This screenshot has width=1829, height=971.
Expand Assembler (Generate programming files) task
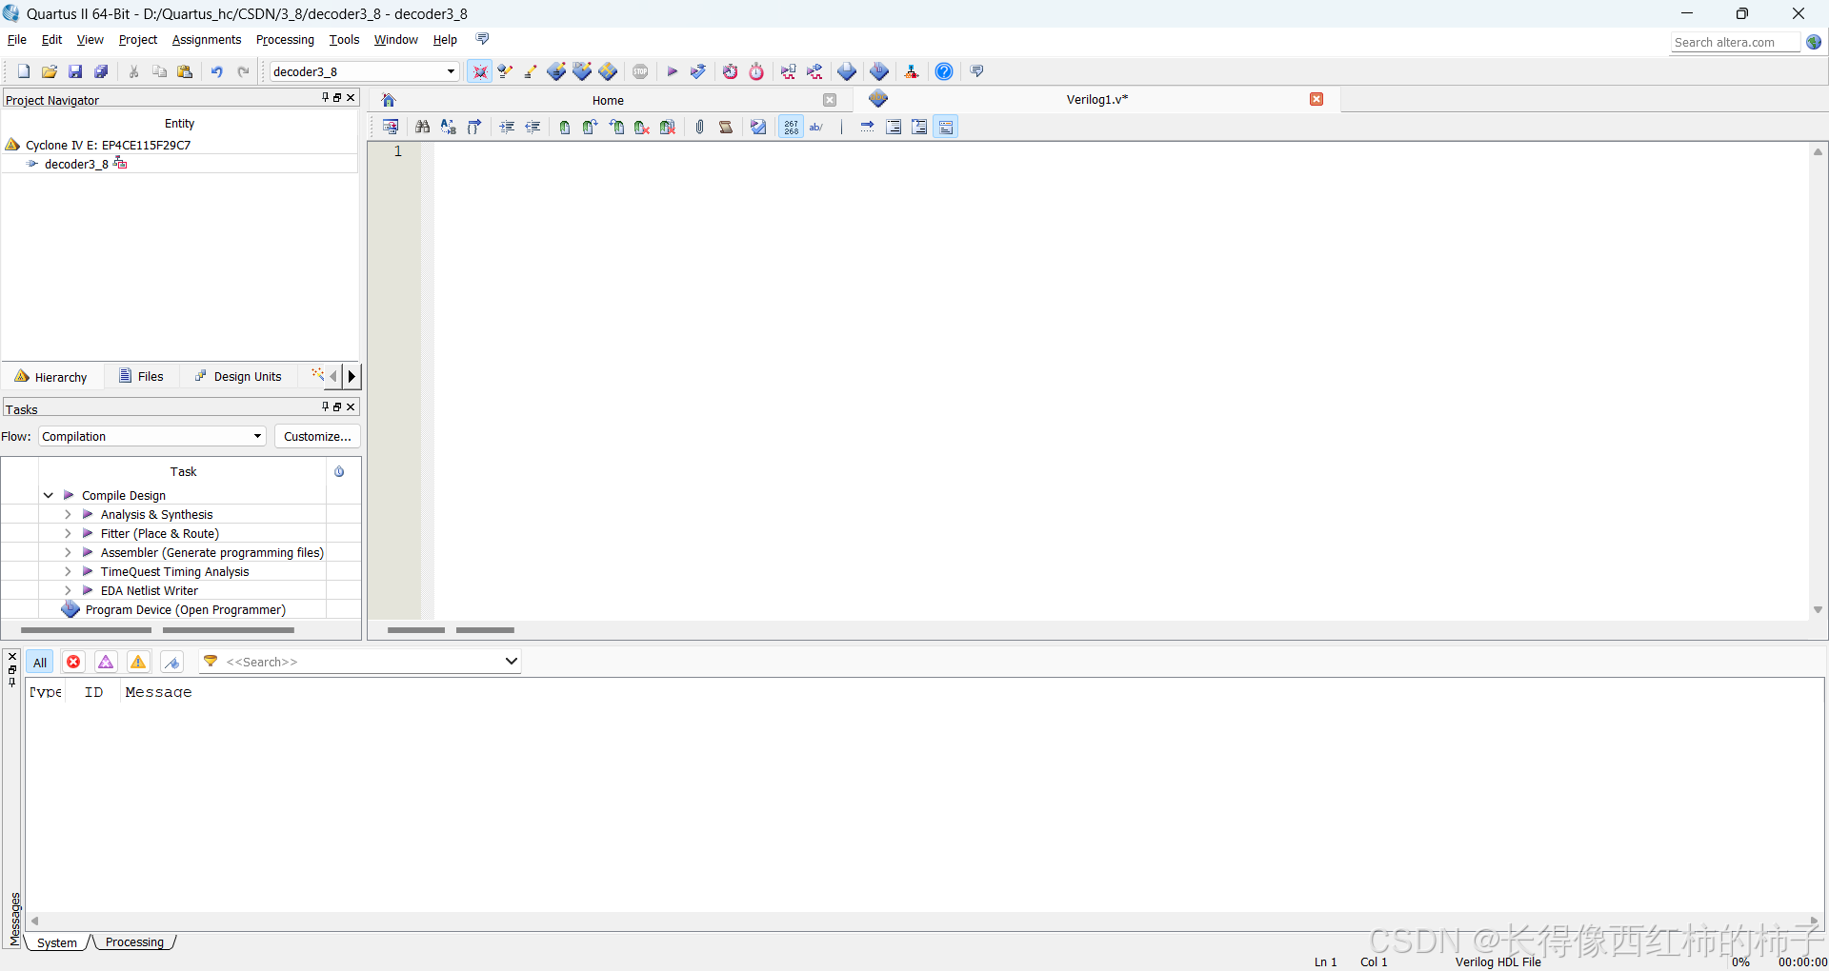point(68,552)
